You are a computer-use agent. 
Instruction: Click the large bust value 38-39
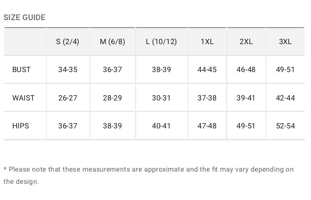coord(161,70)
